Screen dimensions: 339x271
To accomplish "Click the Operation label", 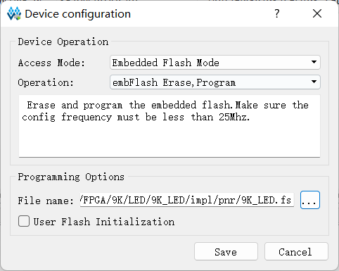I will pyautogui.click(x=46, y=82).
